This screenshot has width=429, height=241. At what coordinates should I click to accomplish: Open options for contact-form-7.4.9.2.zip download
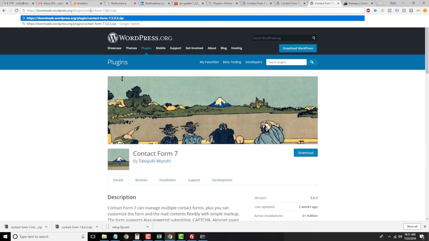[97, 227]
